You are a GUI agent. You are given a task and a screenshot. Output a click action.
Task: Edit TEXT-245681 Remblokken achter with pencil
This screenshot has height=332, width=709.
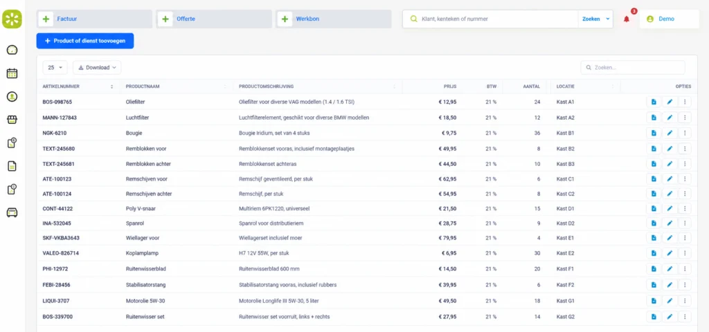pos(670,163)
